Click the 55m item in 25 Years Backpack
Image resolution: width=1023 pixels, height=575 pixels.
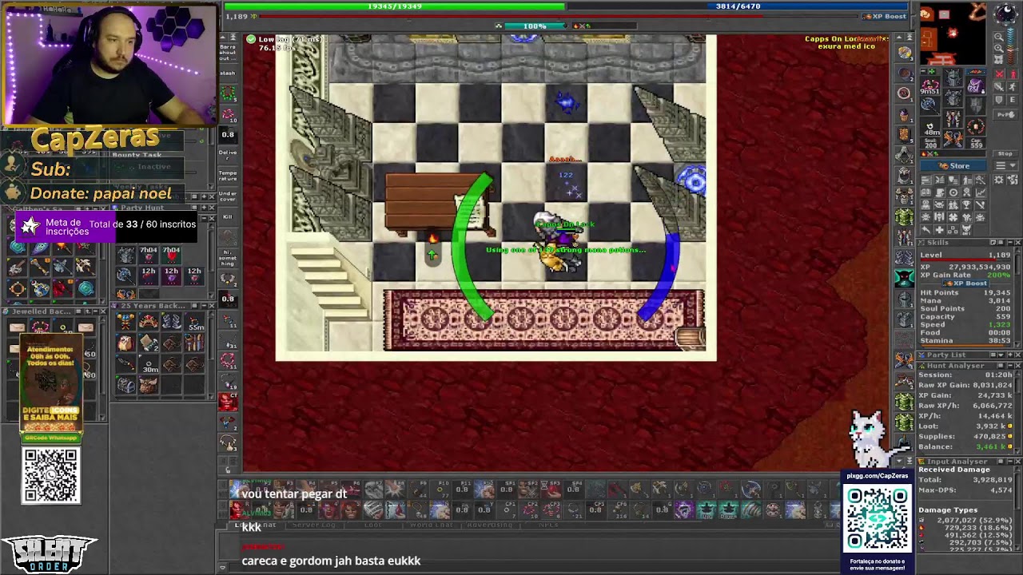(x=194, y=321)
